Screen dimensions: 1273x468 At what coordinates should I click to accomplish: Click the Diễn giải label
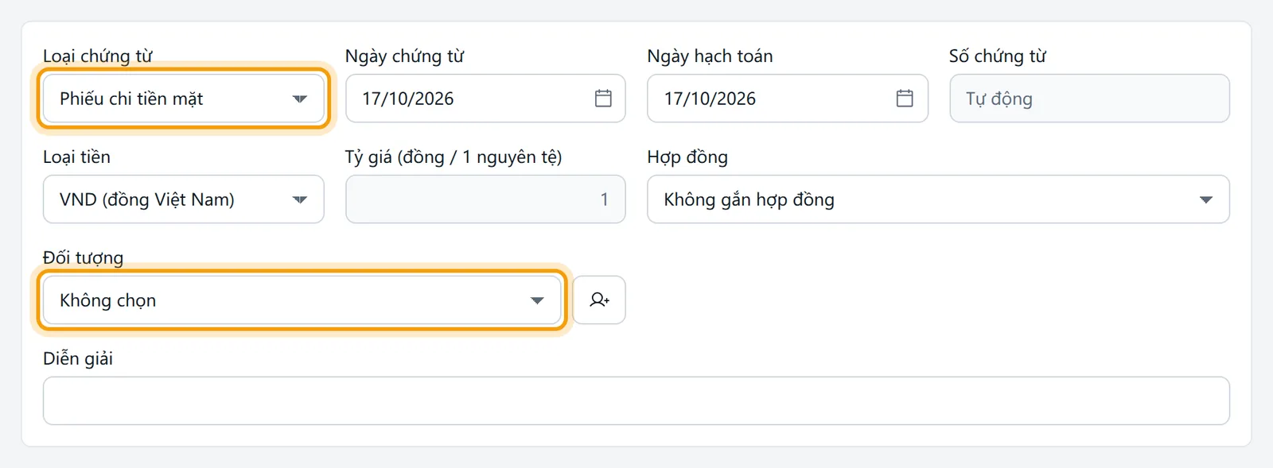click(78, 358)
